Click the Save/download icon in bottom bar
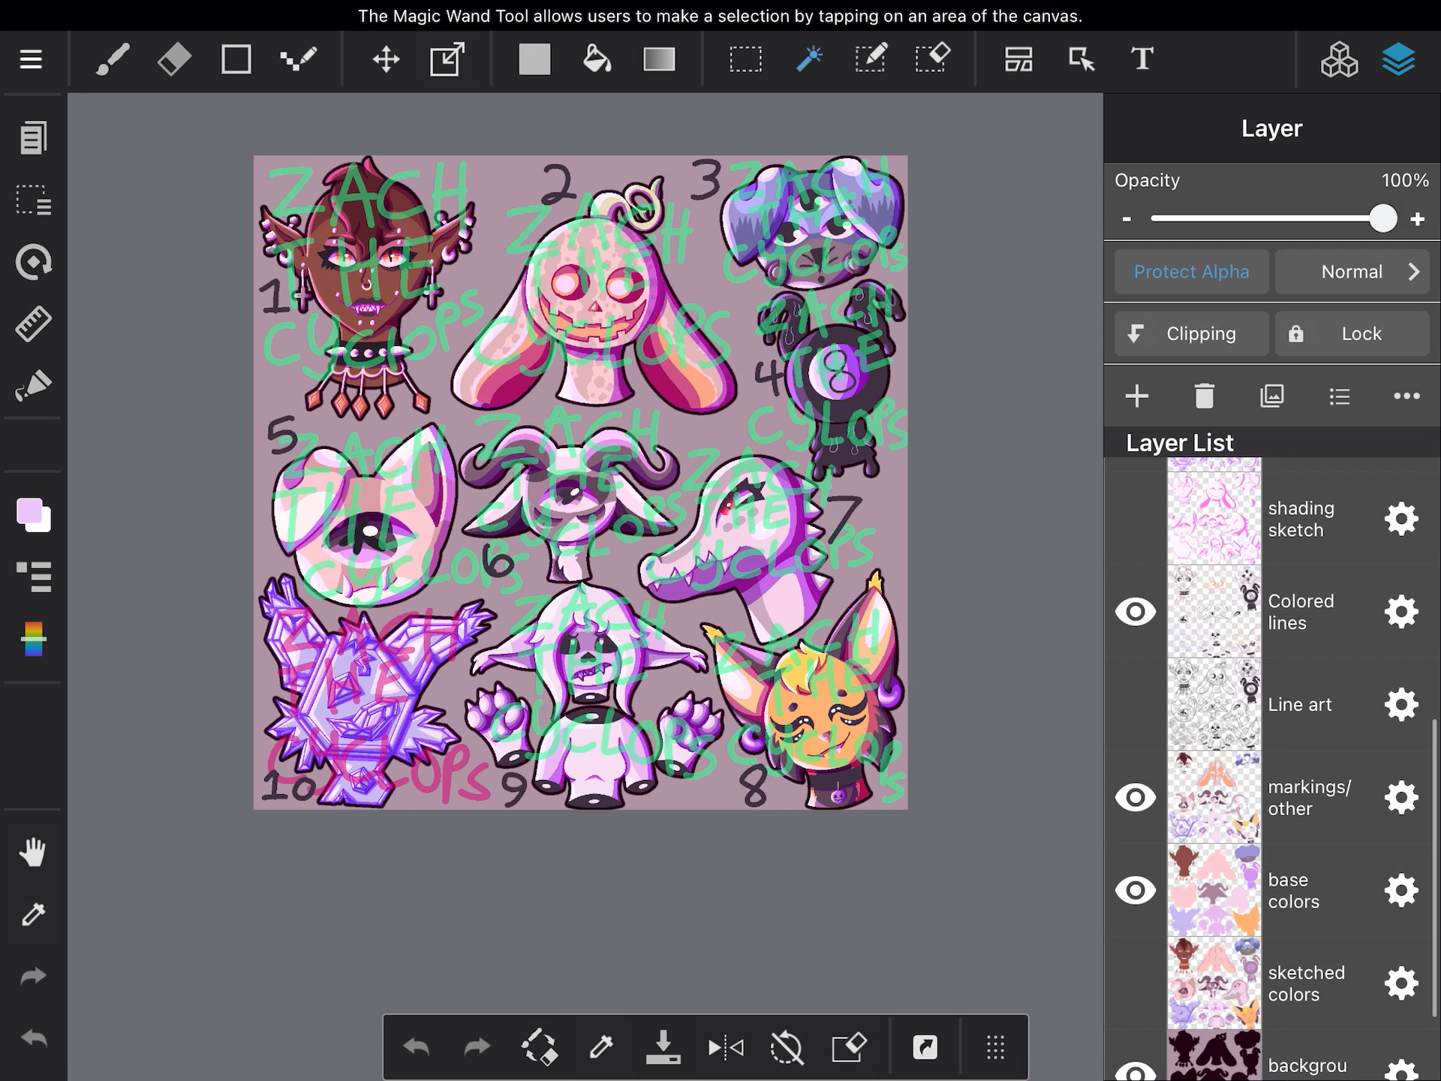The width and height of the screenshot is (1441, 1081). (663, 1046)
